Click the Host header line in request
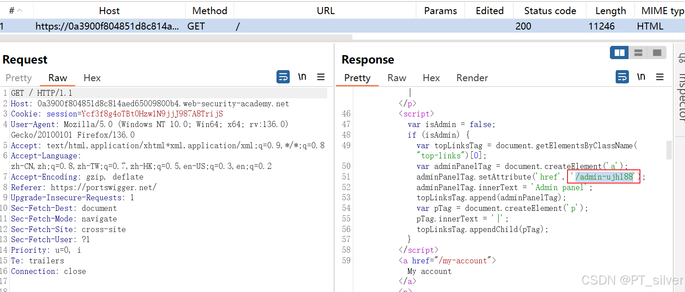685x292 pixels. (x=150, y=104)
